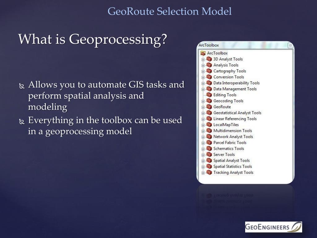Click the GeoEngineers logo
The width and height of the screenshot is (317, 238).
(274, 227)
